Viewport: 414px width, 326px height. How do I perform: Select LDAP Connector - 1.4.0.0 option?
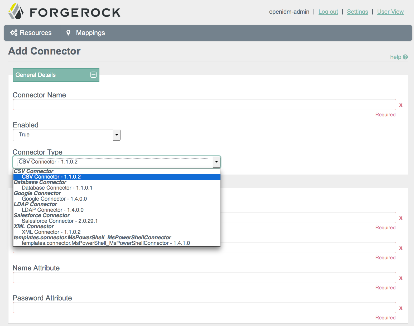click(117, 210)
